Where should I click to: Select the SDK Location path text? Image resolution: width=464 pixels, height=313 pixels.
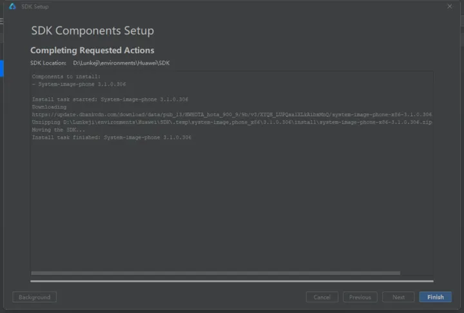point(121,63)
